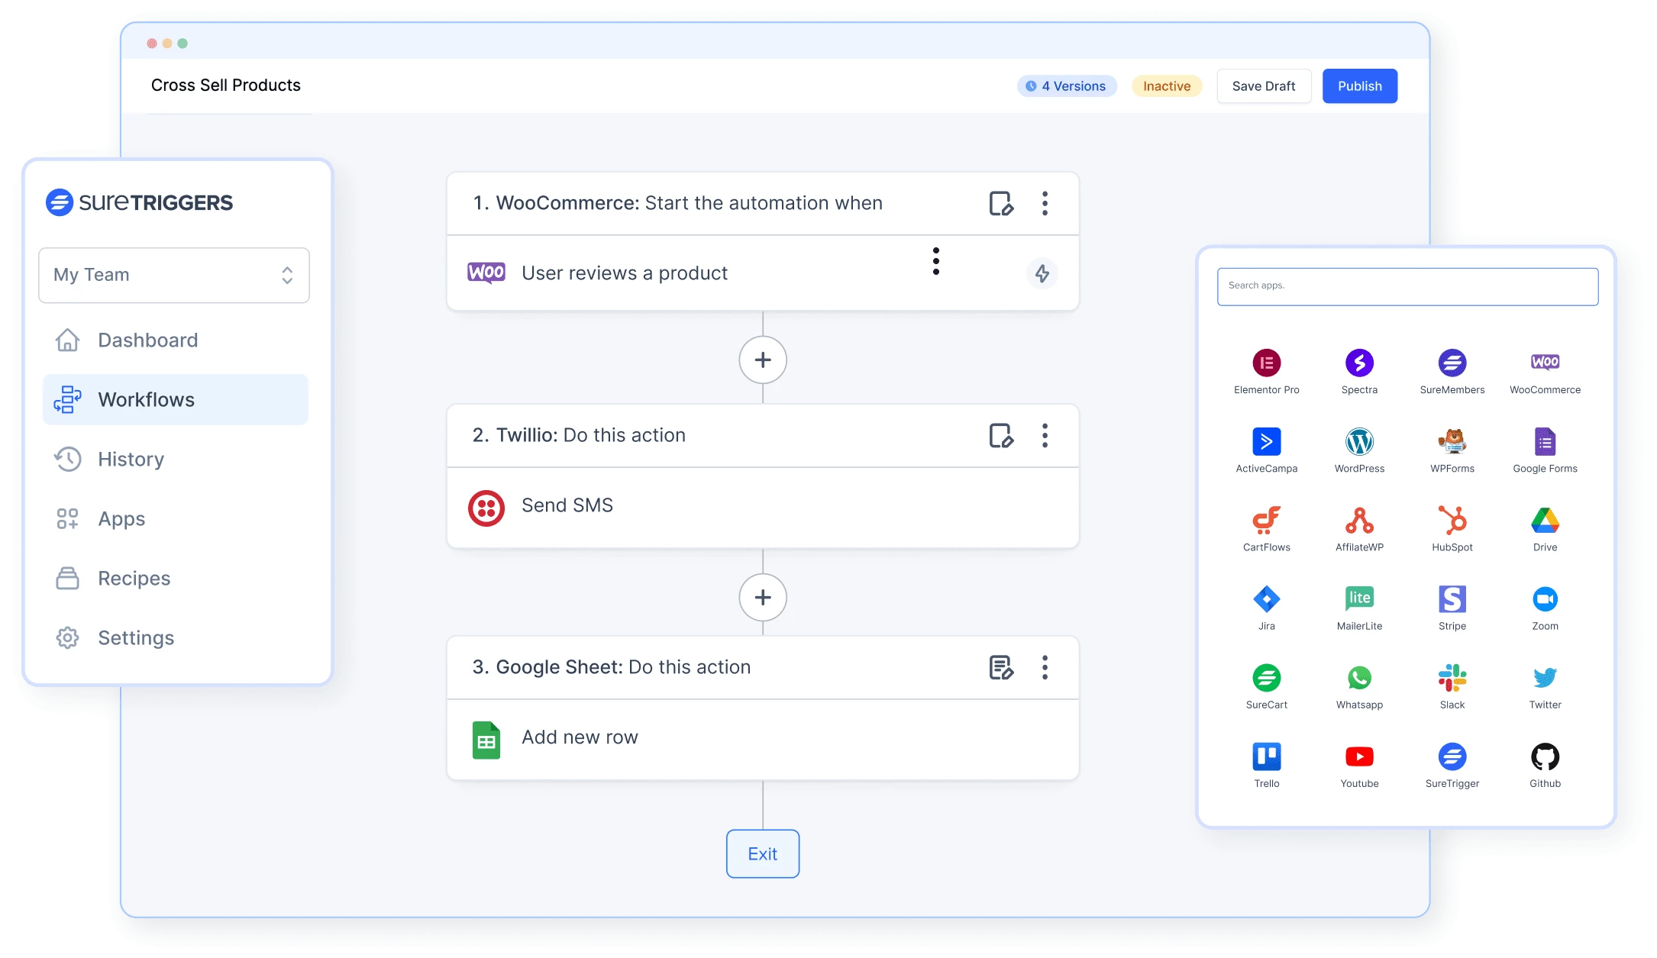Click the edit icon on Google Sheet step
Screen dimensions: 1657x958
pos(1000,667)
